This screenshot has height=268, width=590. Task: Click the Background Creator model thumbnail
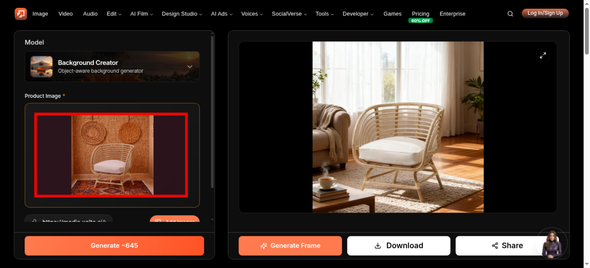[x=42, y=67]
